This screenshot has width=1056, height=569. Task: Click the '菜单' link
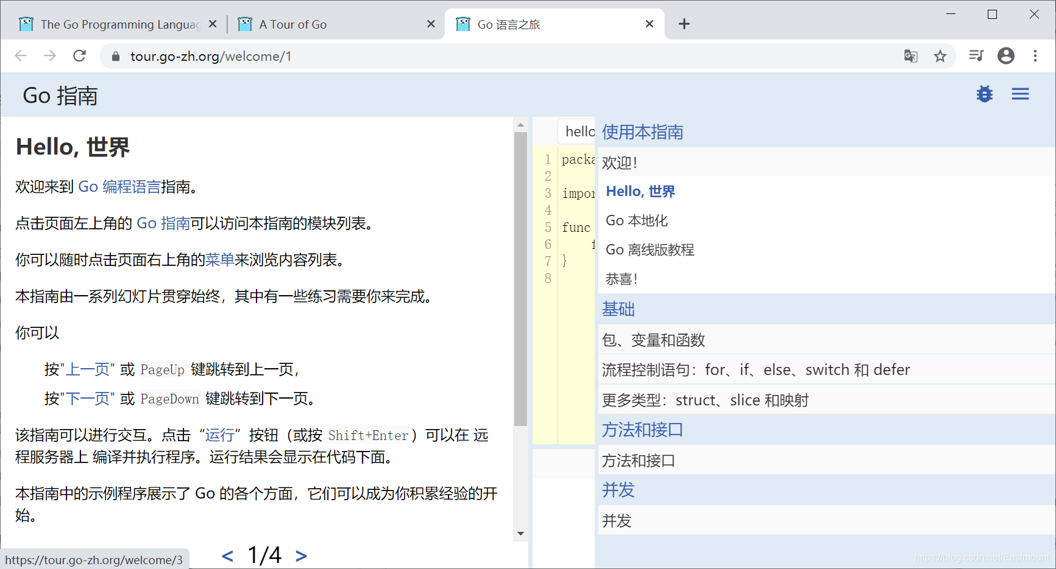tap(220, 260)
